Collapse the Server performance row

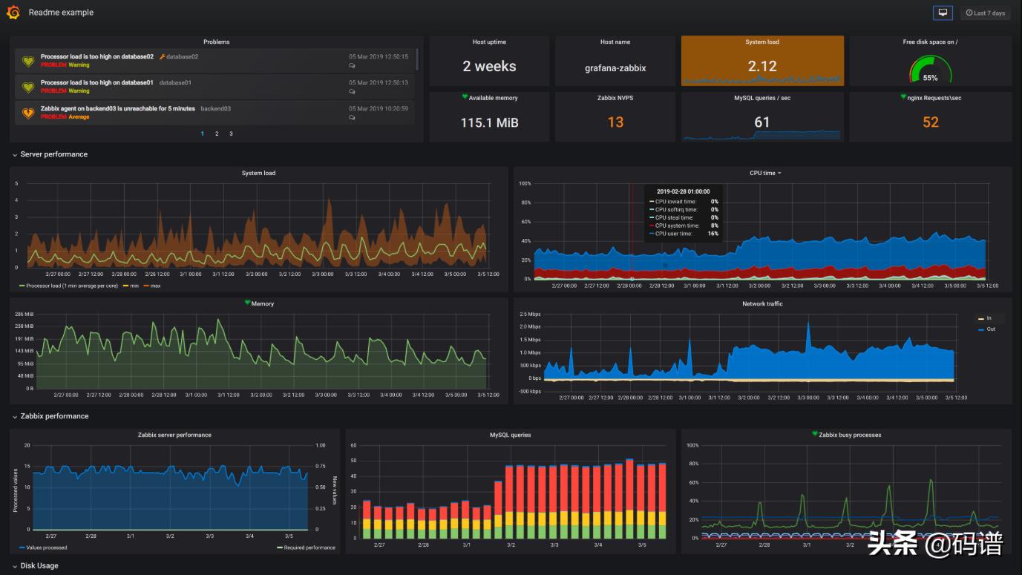pos(50,154)
